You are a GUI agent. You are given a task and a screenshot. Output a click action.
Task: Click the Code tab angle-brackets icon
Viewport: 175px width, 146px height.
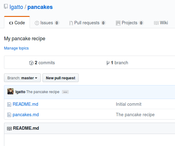pos(11,23)
